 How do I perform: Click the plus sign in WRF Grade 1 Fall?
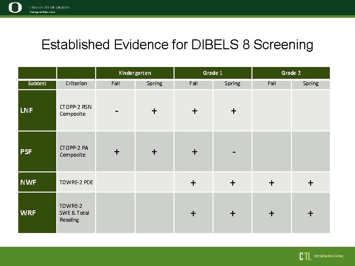pyautogui.click(x=193, y=213)
